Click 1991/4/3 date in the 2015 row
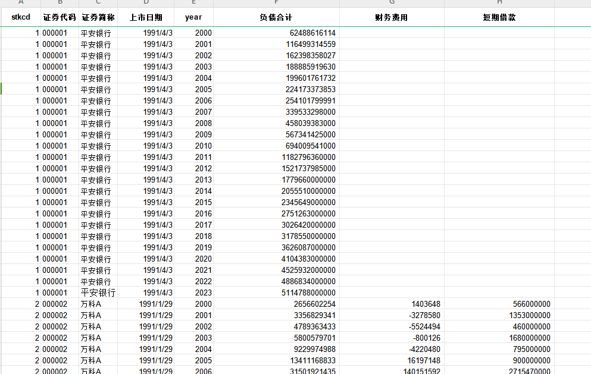This screenshot has width=591, height=374. click(x=146, y=202)
